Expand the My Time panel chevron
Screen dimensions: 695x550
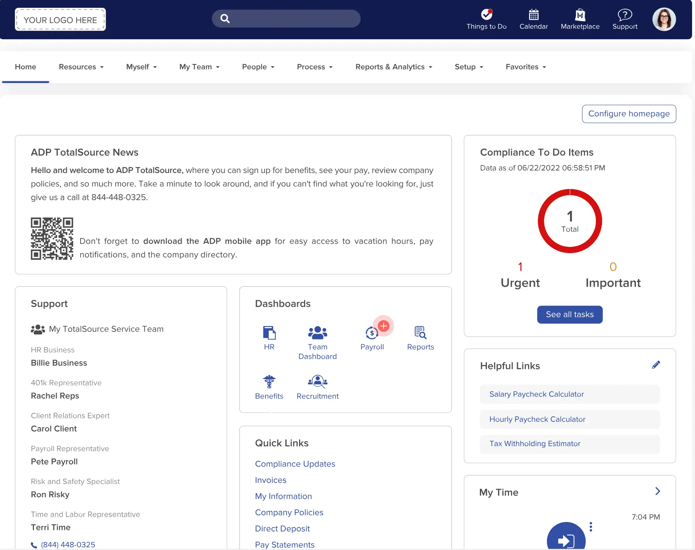click(658, 492)
